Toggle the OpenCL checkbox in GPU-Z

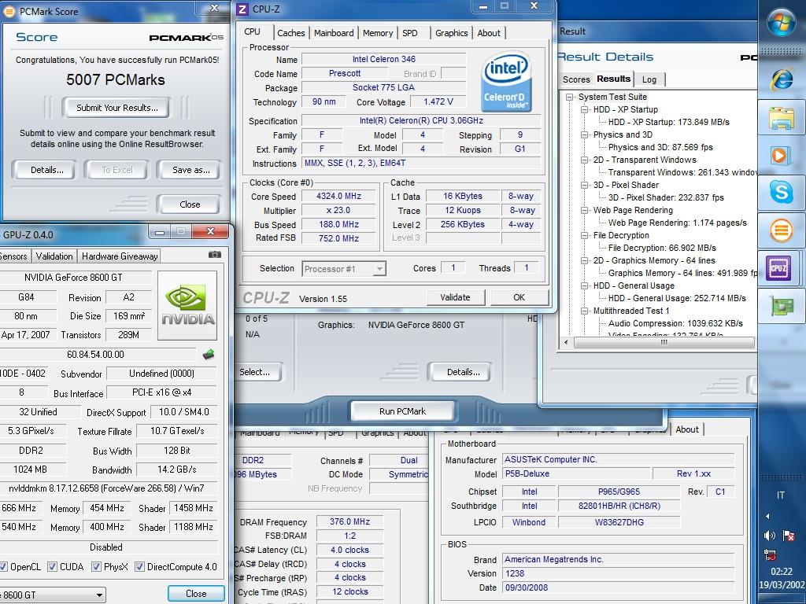click(3, 566)
